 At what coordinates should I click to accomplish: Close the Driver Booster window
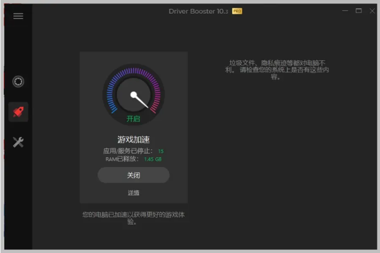(372, 11)
